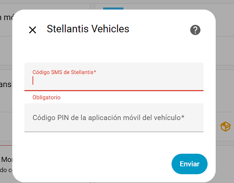234x183 pixels.
Task: Click the asterisk after vehículo in PIN label
Action: [x=183, y=117]
